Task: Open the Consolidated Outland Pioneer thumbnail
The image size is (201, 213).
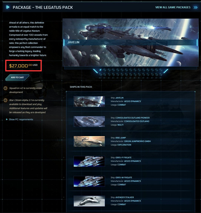Action: [x=89, y=121]
